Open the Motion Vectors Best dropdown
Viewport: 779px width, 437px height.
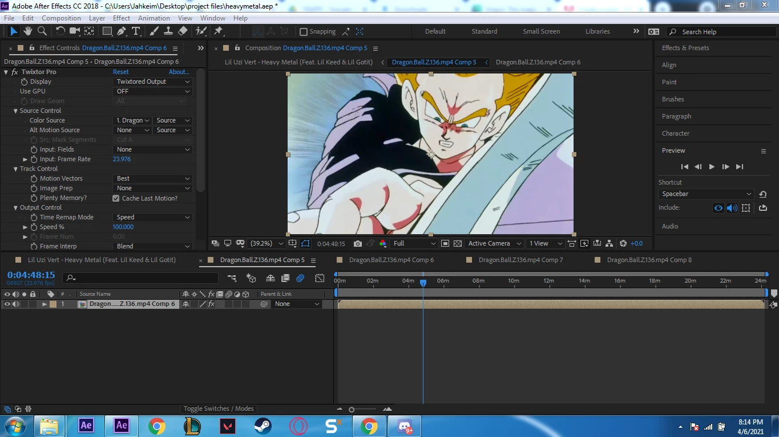click(x=153, y=179)
